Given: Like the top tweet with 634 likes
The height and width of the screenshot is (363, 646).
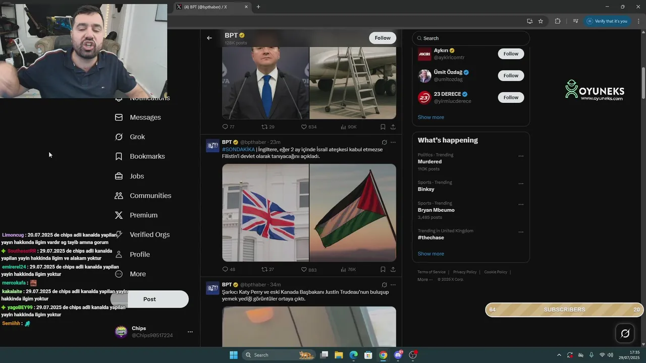Looking at the screenshot, I should (x=308, y=127).
